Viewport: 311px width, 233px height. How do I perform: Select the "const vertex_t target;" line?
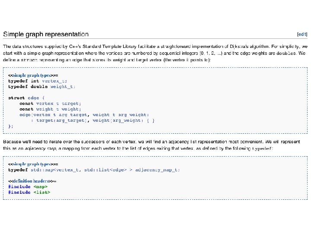[x=50, y=104]
